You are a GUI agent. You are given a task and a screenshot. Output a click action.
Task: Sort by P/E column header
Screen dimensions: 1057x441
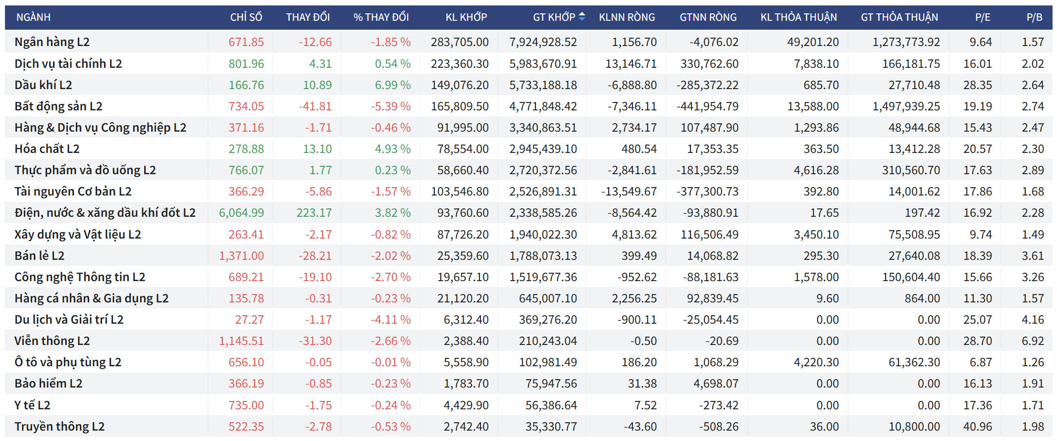982,17
